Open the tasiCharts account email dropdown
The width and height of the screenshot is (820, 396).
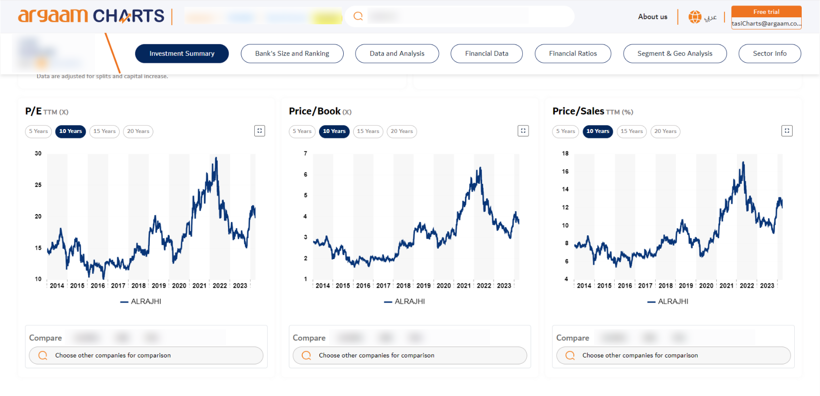766,23
